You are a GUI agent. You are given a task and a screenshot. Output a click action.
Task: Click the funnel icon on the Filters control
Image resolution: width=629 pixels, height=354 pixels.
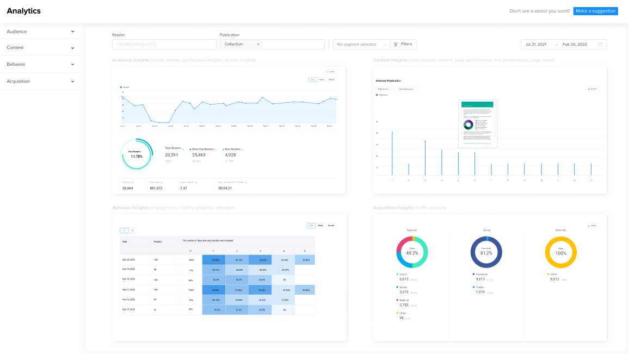(x=396, y=44)
